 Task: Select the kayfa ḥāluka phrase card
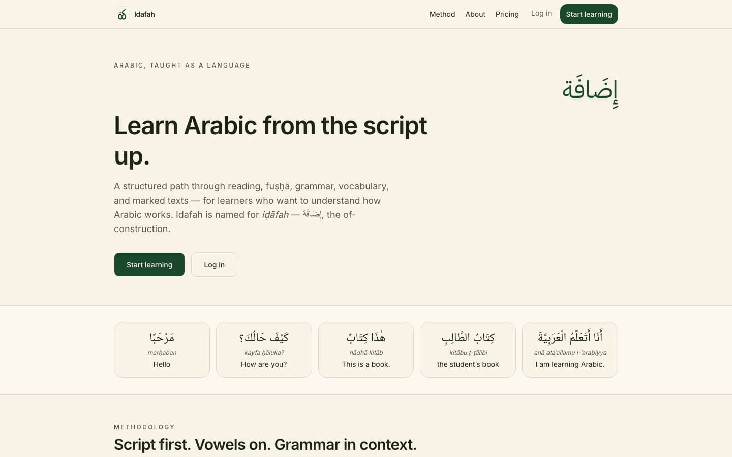click(x=264, y=350)
